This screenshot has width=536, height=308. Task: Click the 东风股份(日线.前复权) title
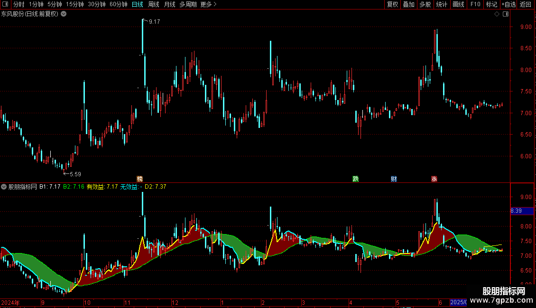[30, 14]
